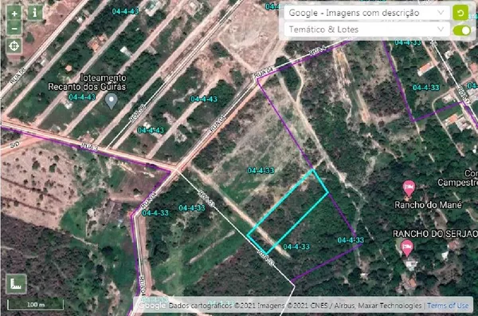Click the green refresh/reset layer button
This screenshot has width=478, height=316.
point(460,13)
